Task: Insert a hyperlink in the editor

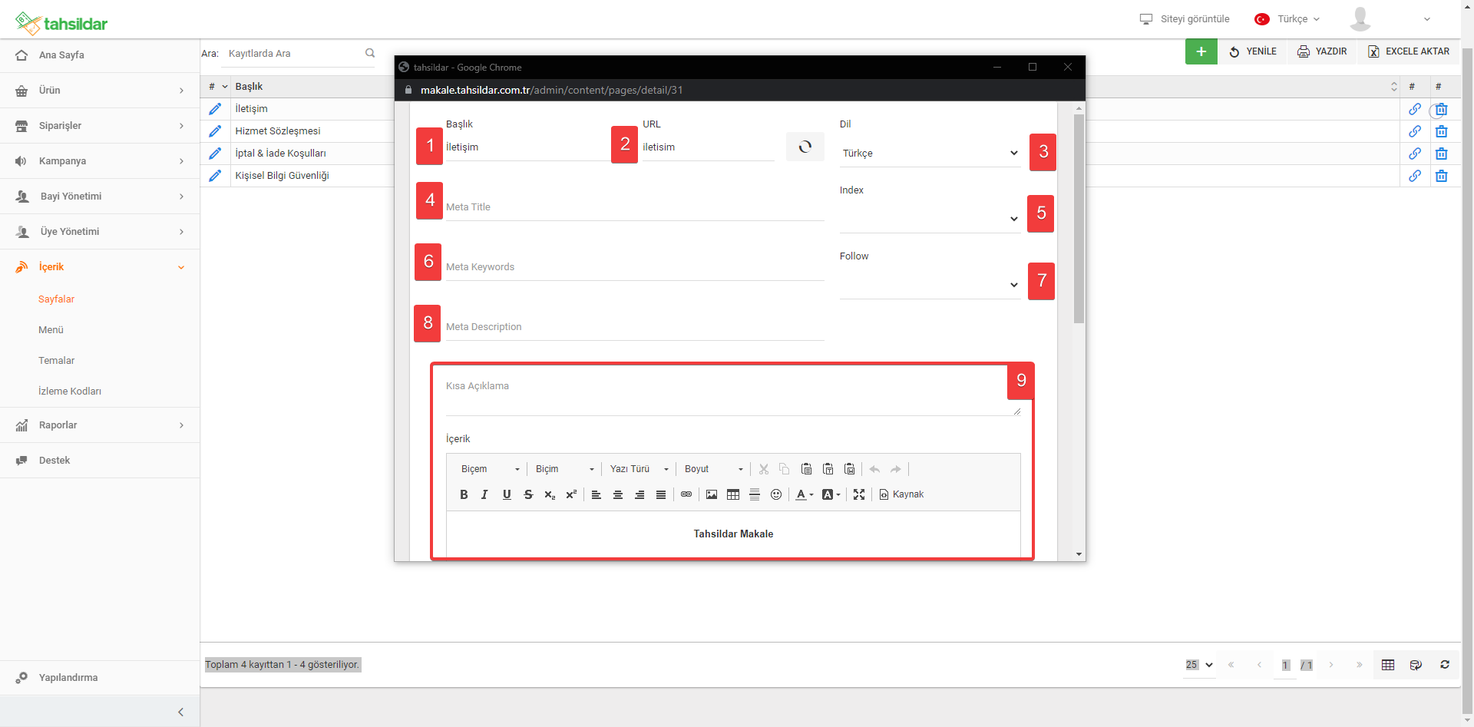Action: tap(686, 494)
